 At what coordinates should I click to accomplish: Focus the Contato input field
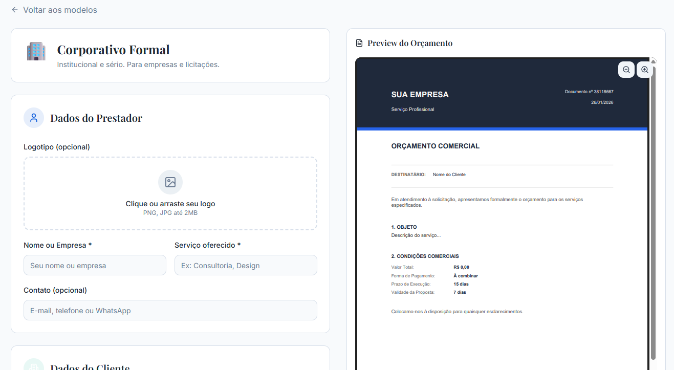170,310
